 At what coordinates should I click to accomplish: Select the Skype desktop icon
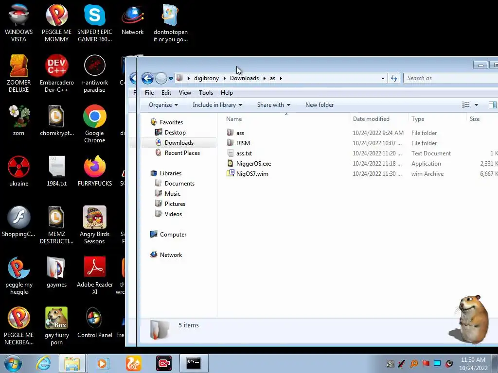(x=95, y=23)
